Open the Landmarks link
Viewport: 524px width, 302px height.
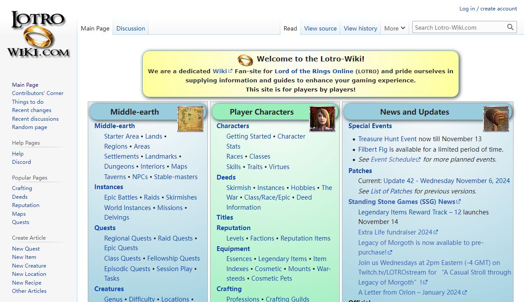[161, 156]
